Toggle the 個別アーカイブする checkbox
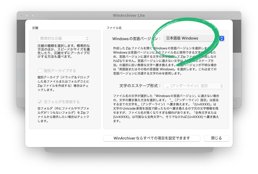Viewport: 258px width, 174px height. (40, 71)
